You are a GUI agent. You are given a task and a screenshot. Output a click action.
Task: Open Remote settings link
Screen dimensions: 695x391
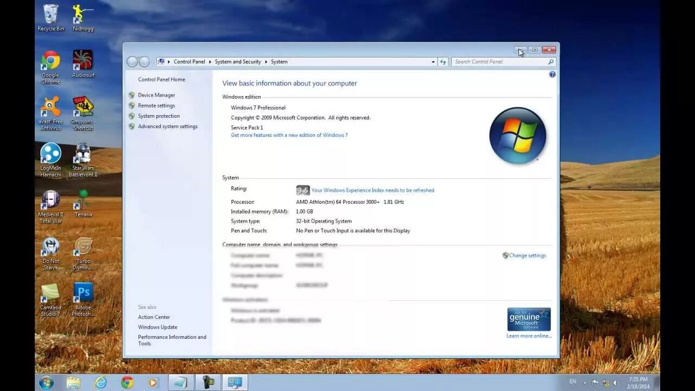coord(156,105)
